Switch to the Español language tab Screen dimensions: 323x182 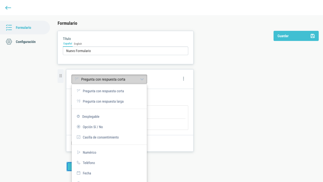click(68, 44)
